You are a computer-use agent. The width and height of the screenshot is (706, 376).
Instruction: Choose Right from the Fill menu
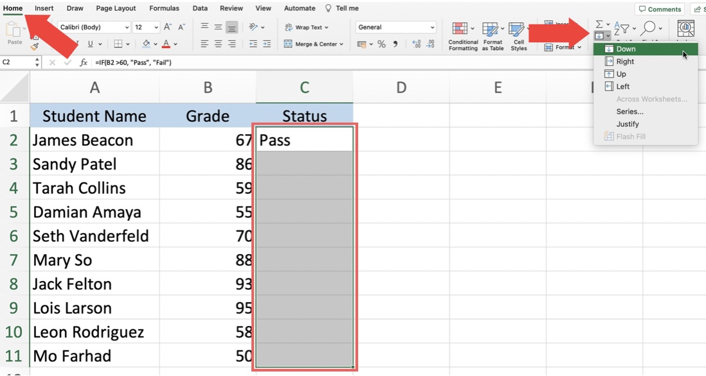(x=645, y=62)
